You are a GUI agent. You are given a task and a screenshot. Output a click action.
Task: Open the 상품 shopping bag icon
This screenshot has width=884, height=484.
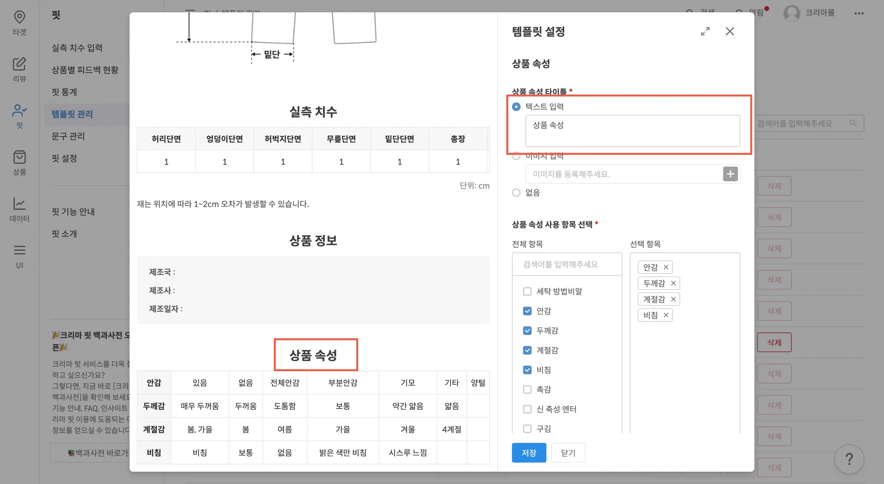(x=19, y=157)
